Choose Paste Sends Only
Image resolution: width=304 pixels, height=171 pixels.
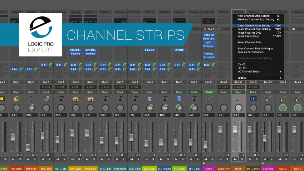(258, 36)
